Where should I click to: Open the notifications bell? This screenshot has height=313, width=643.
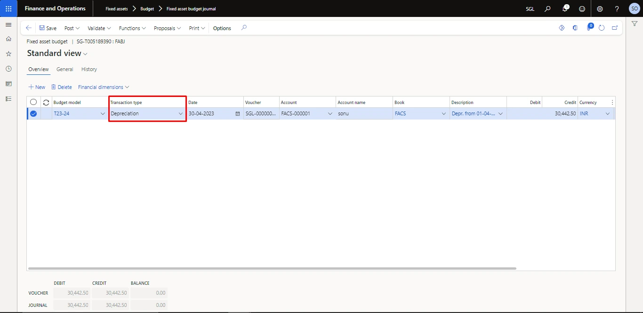click(x=565, y=8)
